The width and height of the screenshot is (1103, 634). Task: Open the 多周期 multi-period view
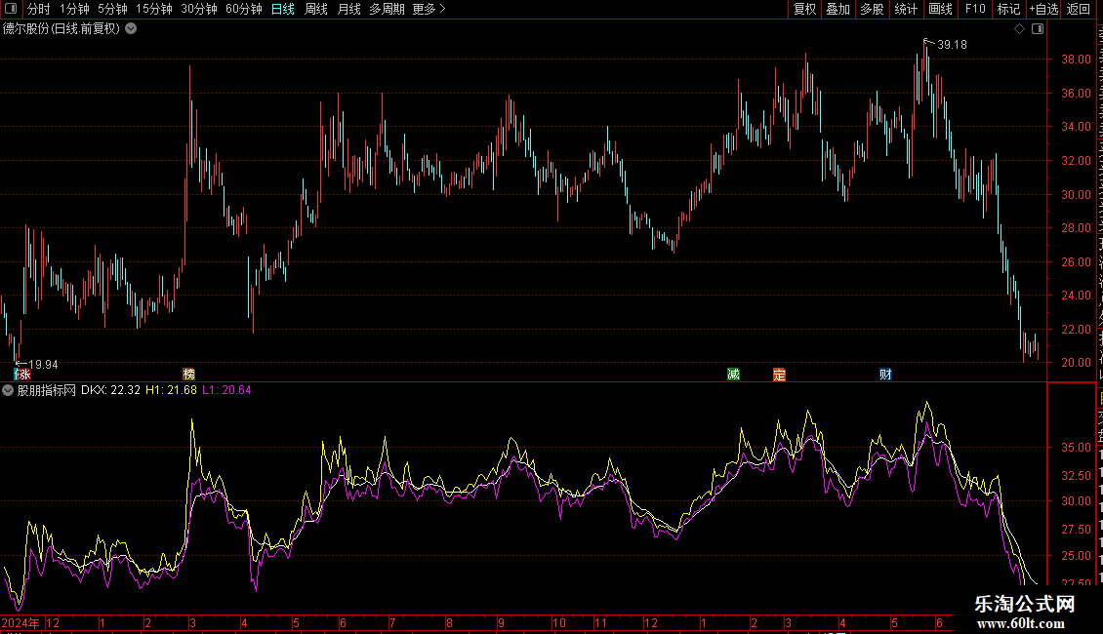click(x=387, y=9)
